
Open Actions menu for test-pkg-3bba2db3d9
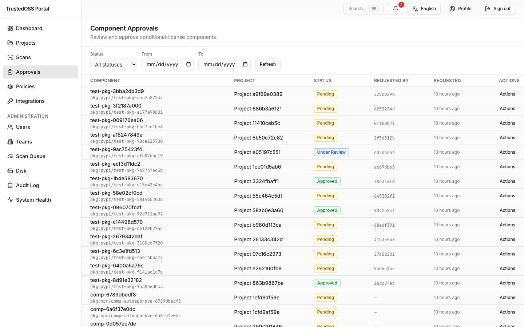click(507, 94)
